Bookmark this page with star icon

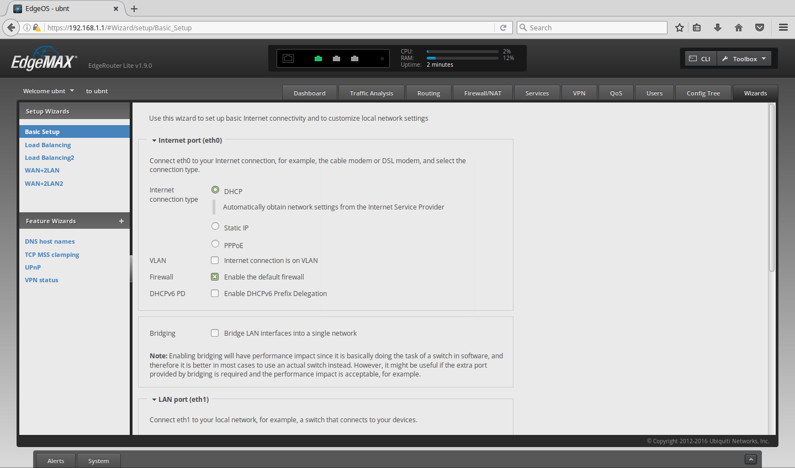(680, 28)
